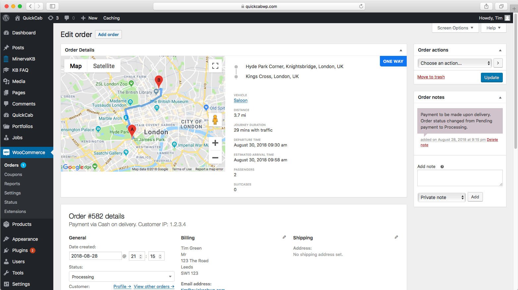Click the red marker B on the map

click(159, 82)
